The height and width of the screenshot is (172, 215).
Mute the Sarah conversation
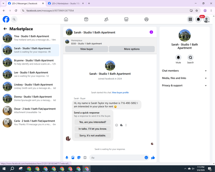click(x=178, y=58)
